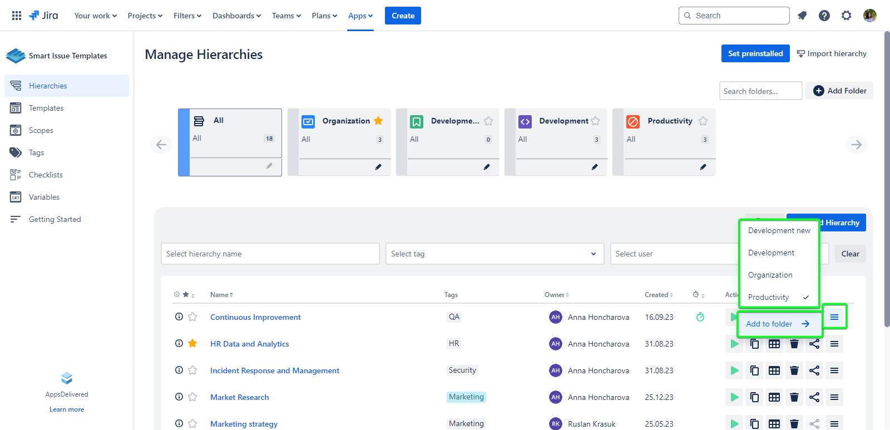Select the checked Productivity folder menu option
Screen dimensions: 890x430
[779, 297]
